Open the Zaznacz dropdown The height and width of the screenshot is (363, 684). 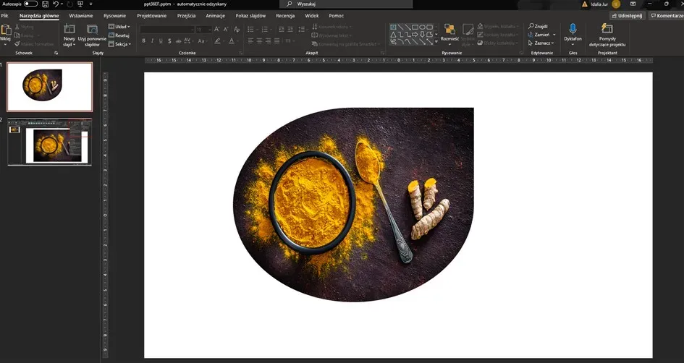pos(541,43)
